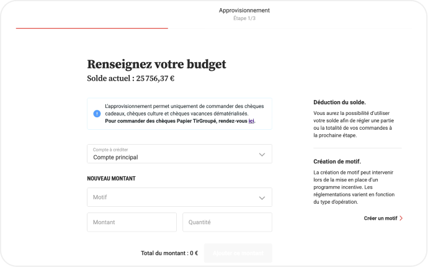Focus the Montant input field
The width and height of the screenshot is (428, 267).
coord(132,222)
